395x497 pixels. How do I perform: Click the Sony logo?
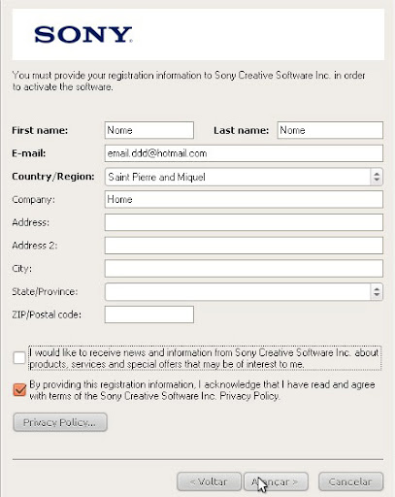[83, 35]
